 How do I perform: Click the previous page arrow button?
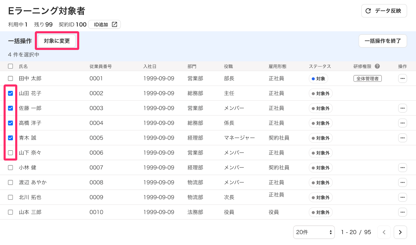pos(384,232)
